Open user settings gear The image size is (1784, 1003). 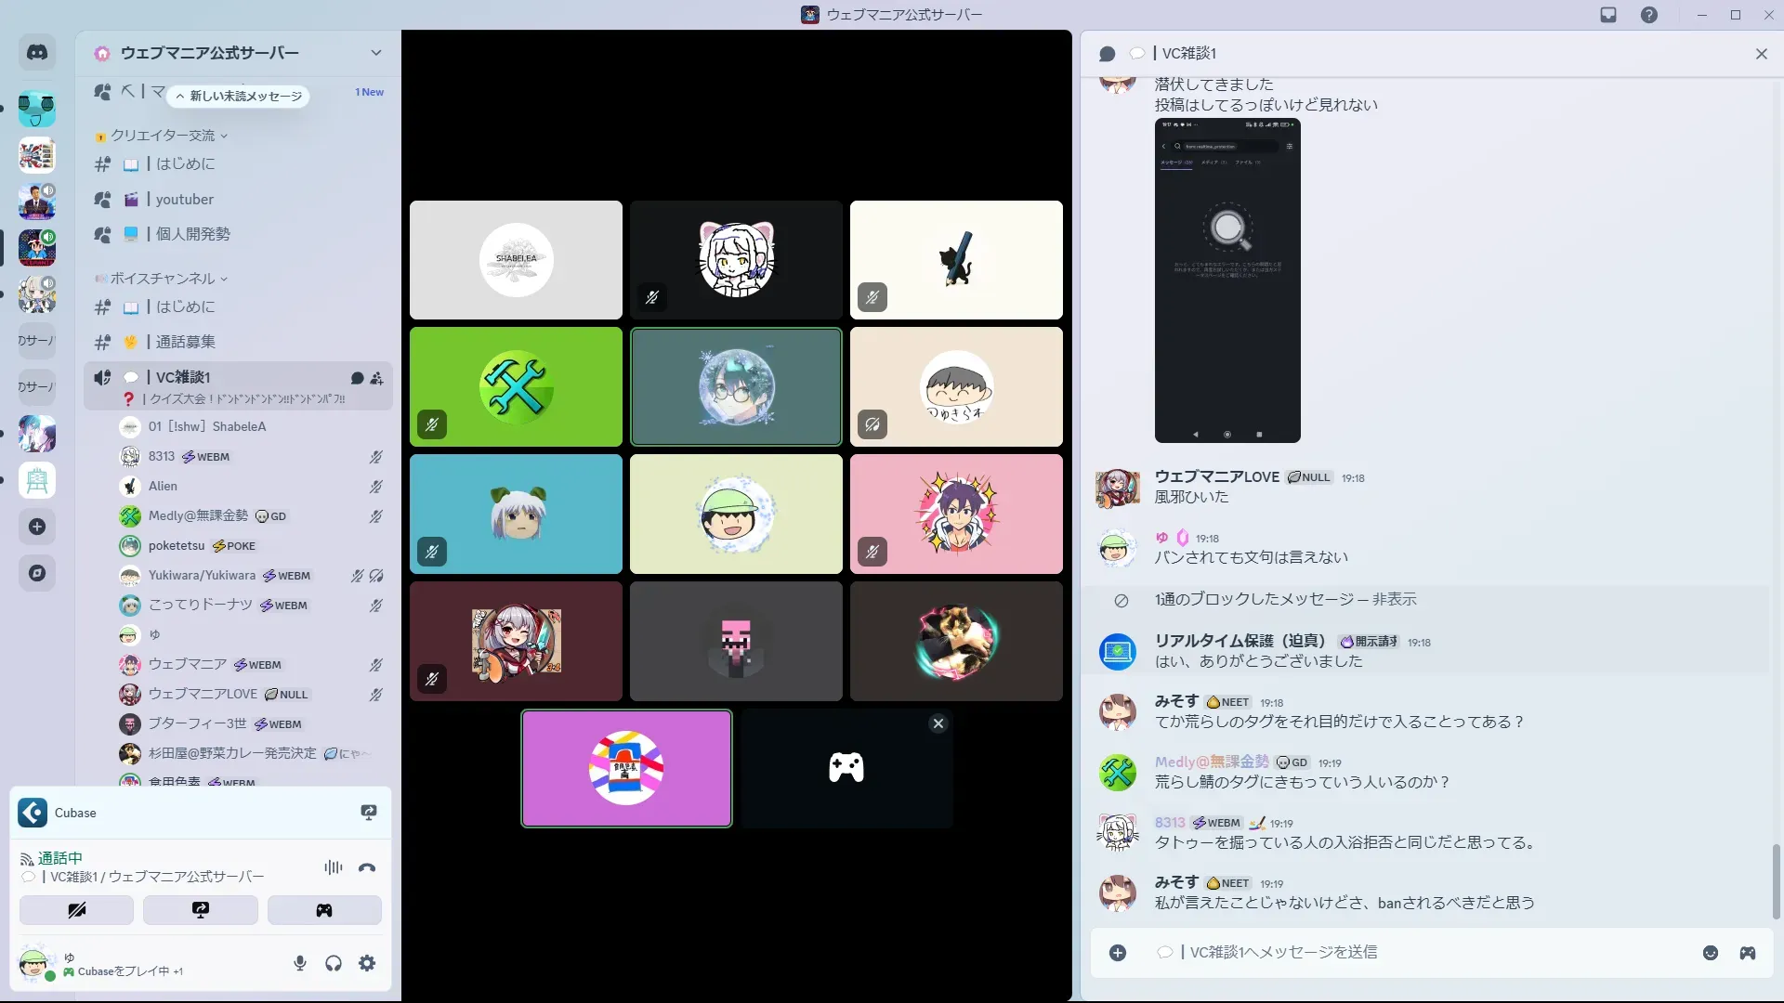(x=367, y=963)
